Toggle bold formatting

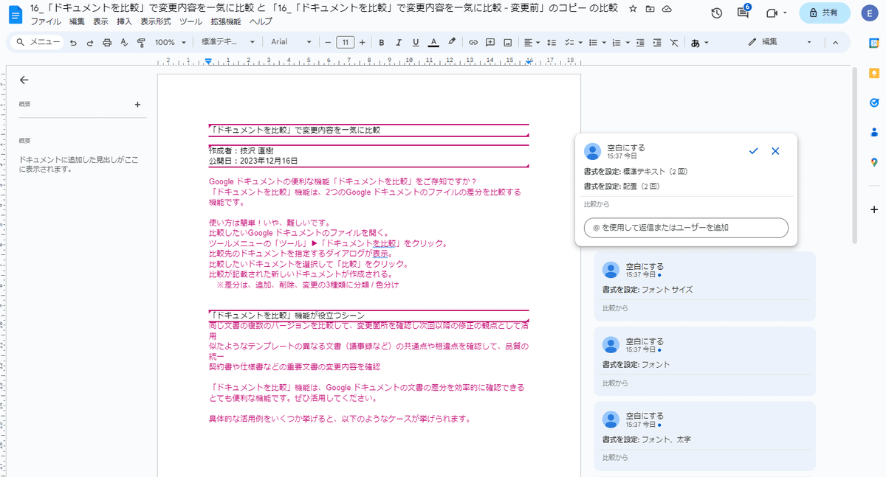pos(381,42)
